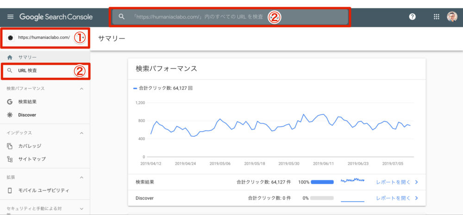Click the 1,200 axis value on chart
This screenshot has width=463, height=215.
(140, 103)
